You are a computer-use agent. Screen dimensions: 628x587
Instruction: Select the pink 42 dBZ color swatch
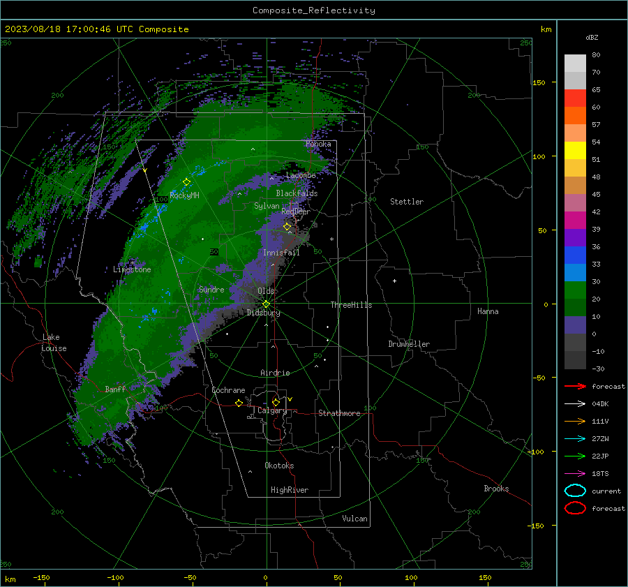575,203
